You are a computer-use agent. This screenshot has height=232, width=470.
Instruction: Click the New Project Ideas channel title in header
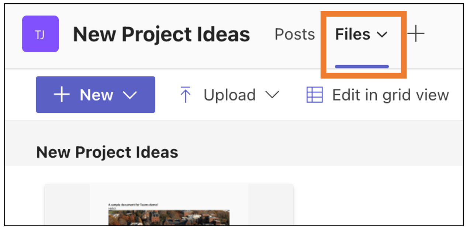pyautogui.click(x=162, y=34)
